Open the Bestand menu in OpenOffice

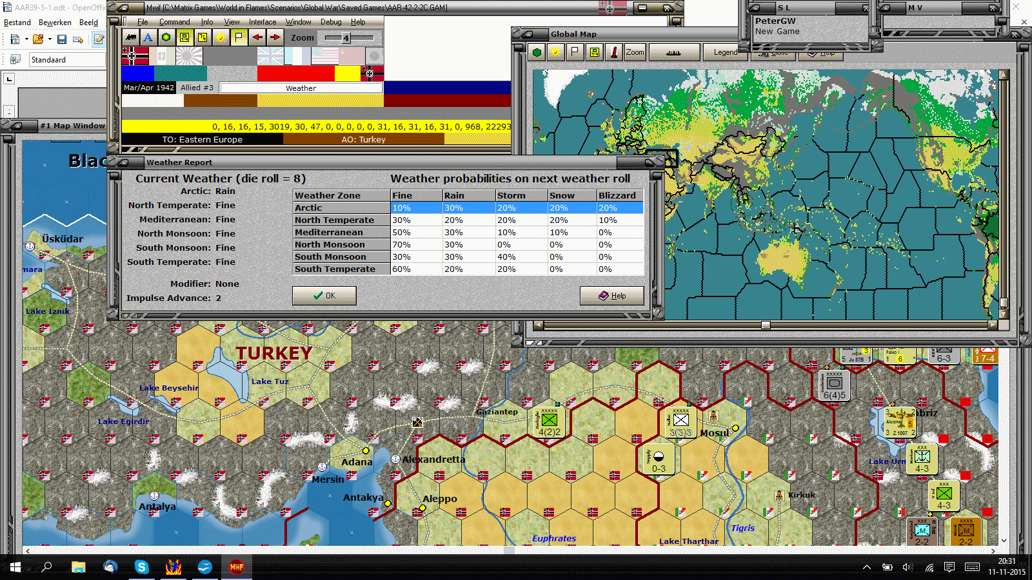pos(17,23)
